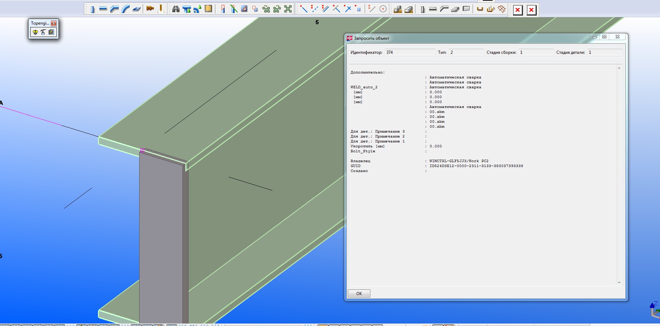660x326 pixels.
Task: Select the polygon cut tool
Action: (244, 9)
